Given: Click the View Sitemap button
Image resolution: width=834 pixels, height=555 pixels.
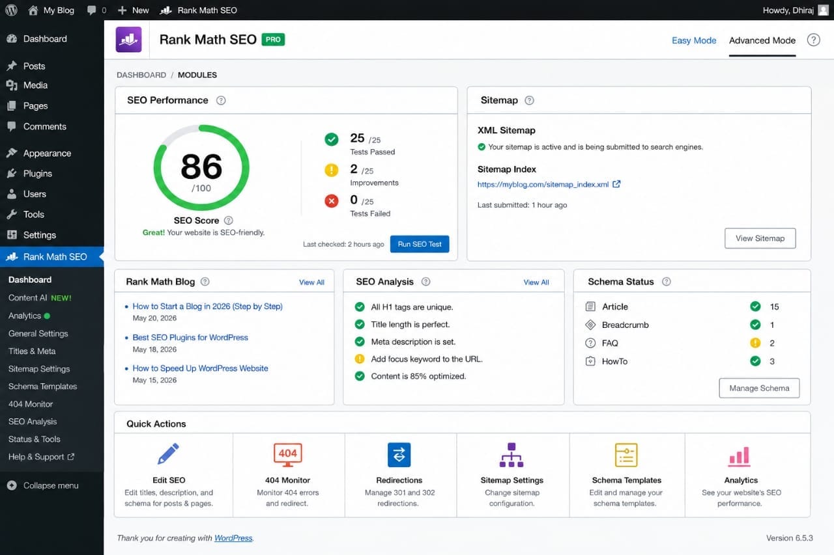Looking at the screenshot, I should [760, 238].
